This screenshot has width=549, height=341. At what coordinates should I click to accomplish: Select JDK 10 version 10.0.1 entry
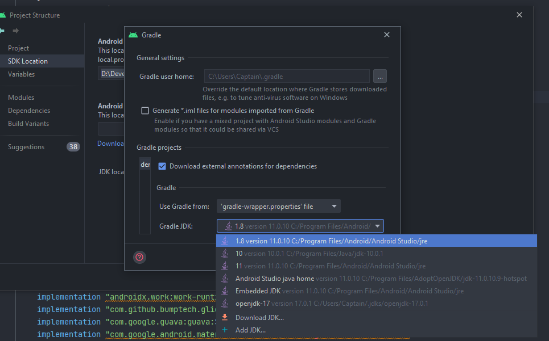tap(377, 254)
